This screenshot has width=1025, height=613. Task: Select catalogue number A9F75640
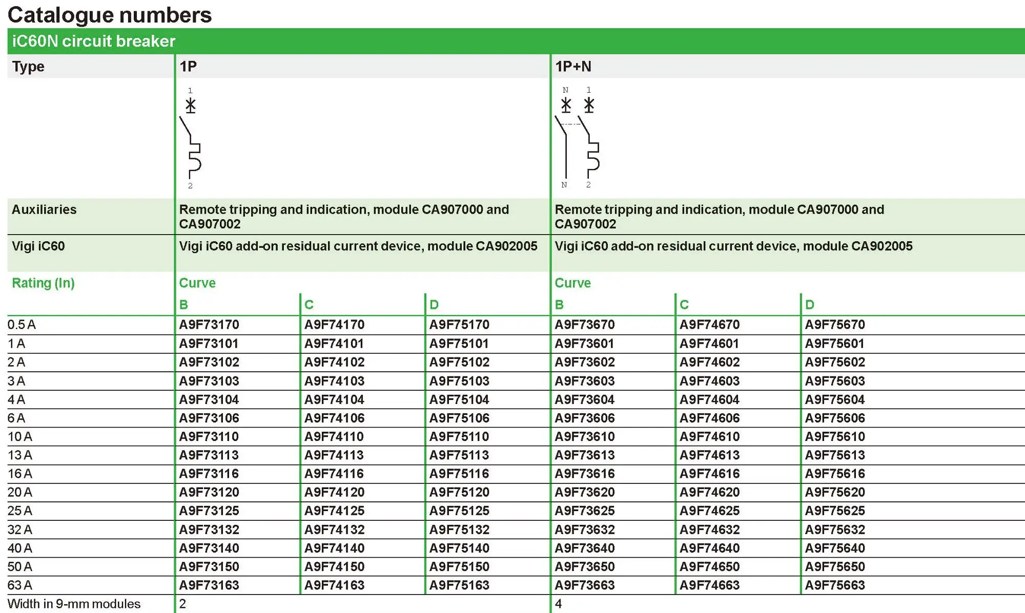[835, 548]
